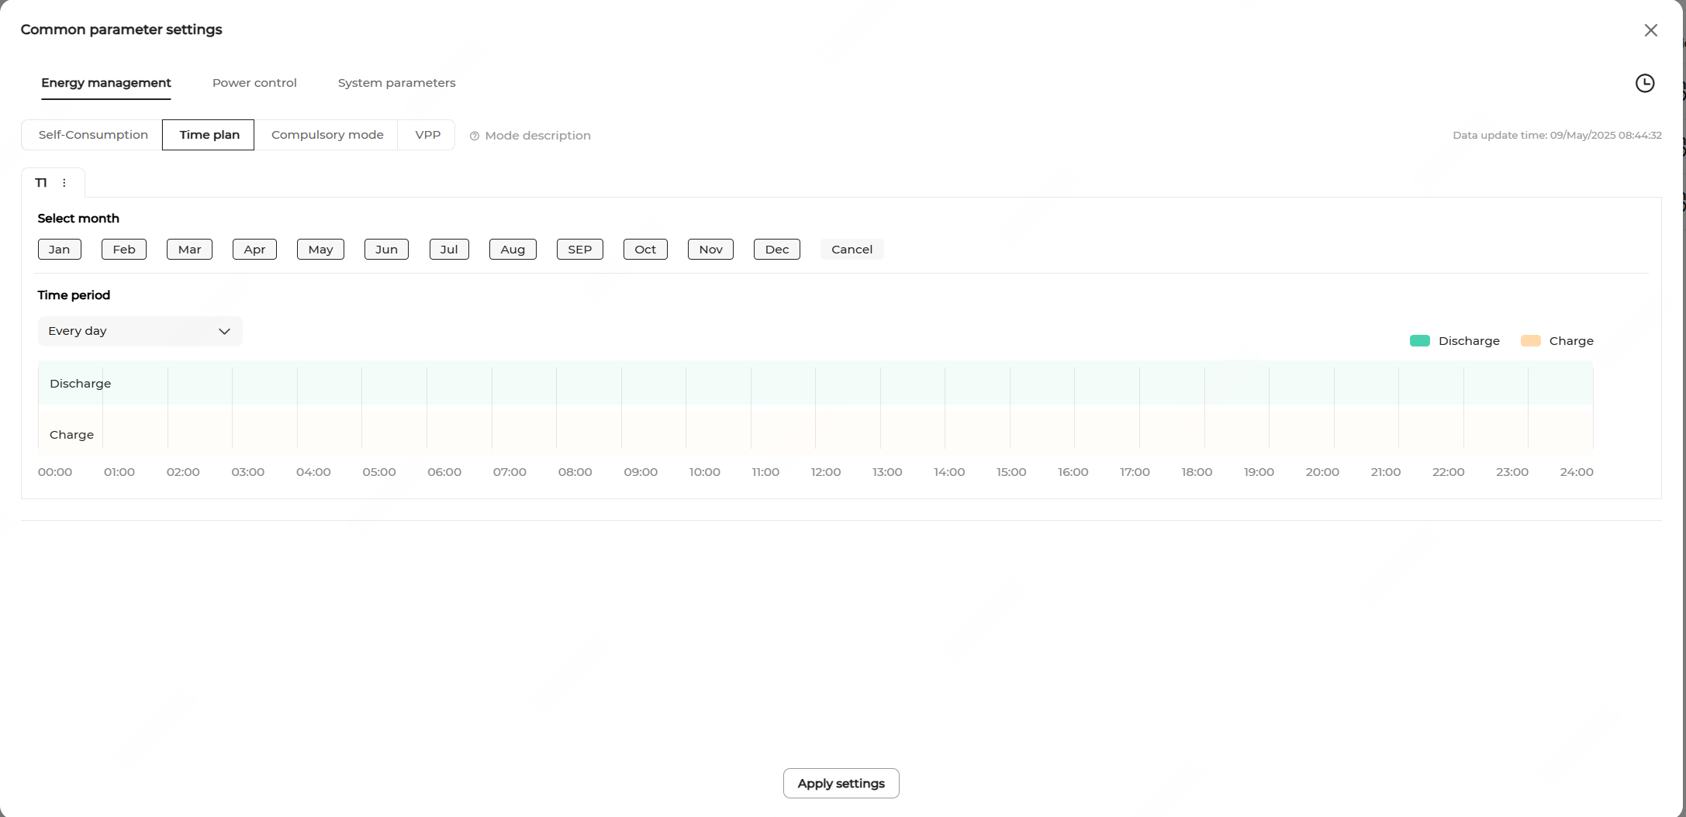This screenshot has width=1686, height=817.
Task: Toggle the Jan month selection
Action: pyautogui.click(x=60, y=250)
